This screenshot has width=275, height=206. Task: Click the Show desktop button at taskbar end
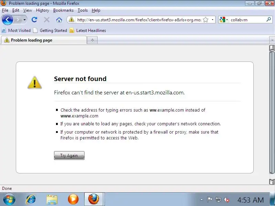click(x=272, y=199)
